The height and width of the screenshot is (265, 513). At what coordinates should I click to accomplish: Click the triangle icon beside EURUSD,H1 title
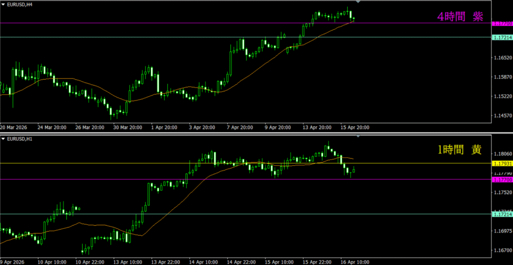[x=3, y=138]
